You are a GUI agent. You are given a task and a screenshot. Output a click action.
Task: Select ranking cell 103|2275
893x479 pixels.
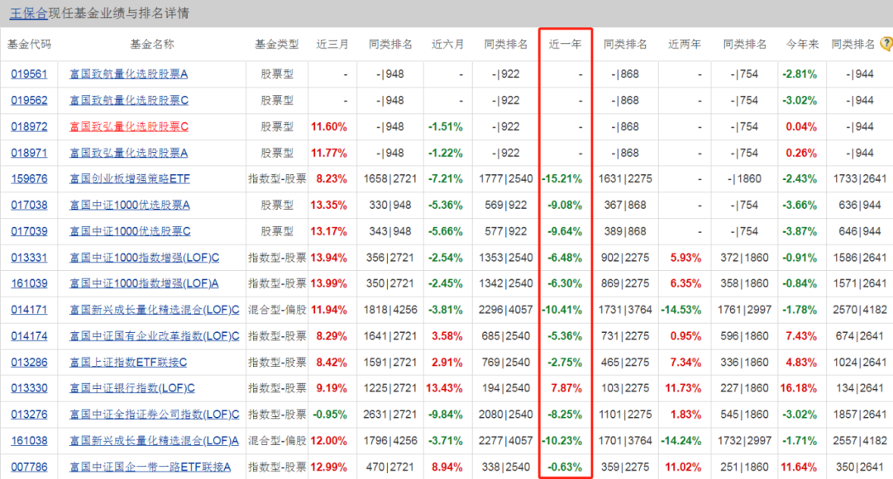pyautogui.click(x=625, y=388)
